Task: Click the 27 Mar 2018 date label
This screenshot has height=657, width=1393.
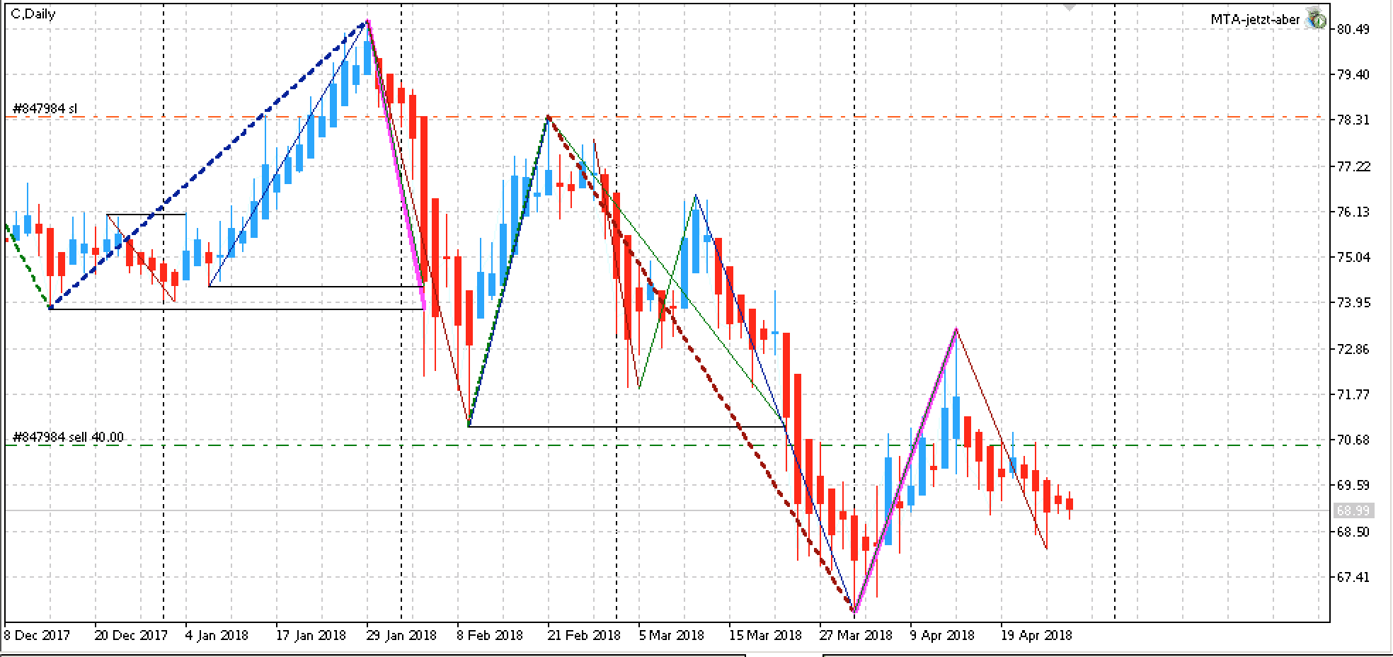Action: tap(856, 635)
